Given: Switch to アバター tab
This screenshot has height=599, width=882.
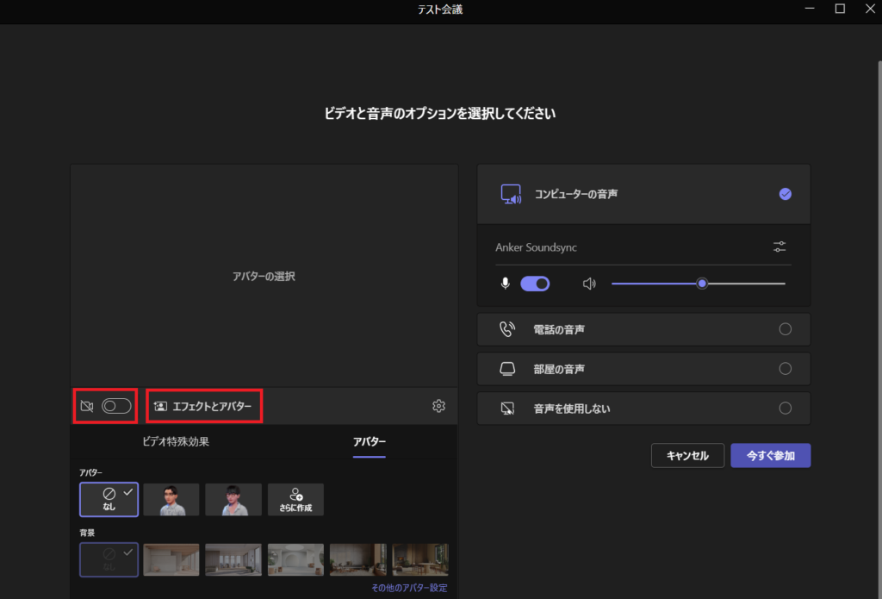Looking at the screenshot, I should tap(370, 442).
